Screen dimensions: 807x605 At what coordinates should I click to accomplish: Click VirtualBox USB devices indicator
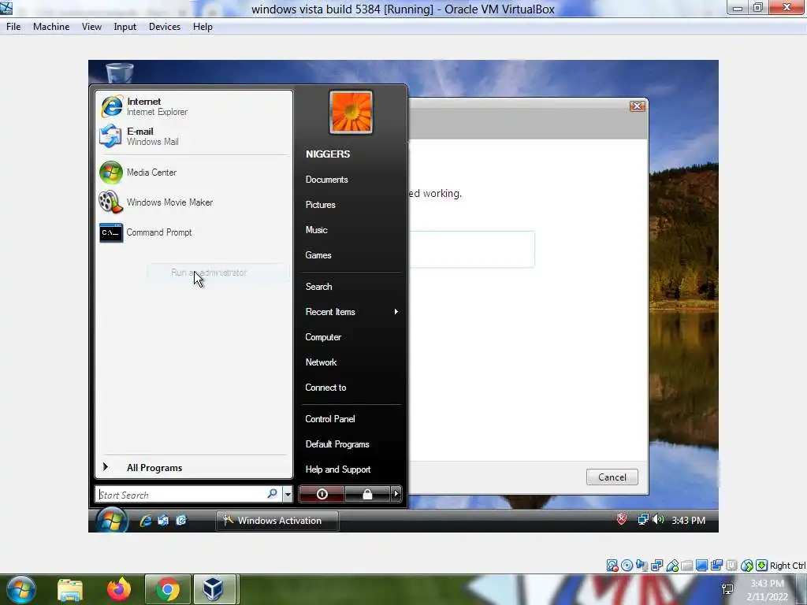coord(672,566)
